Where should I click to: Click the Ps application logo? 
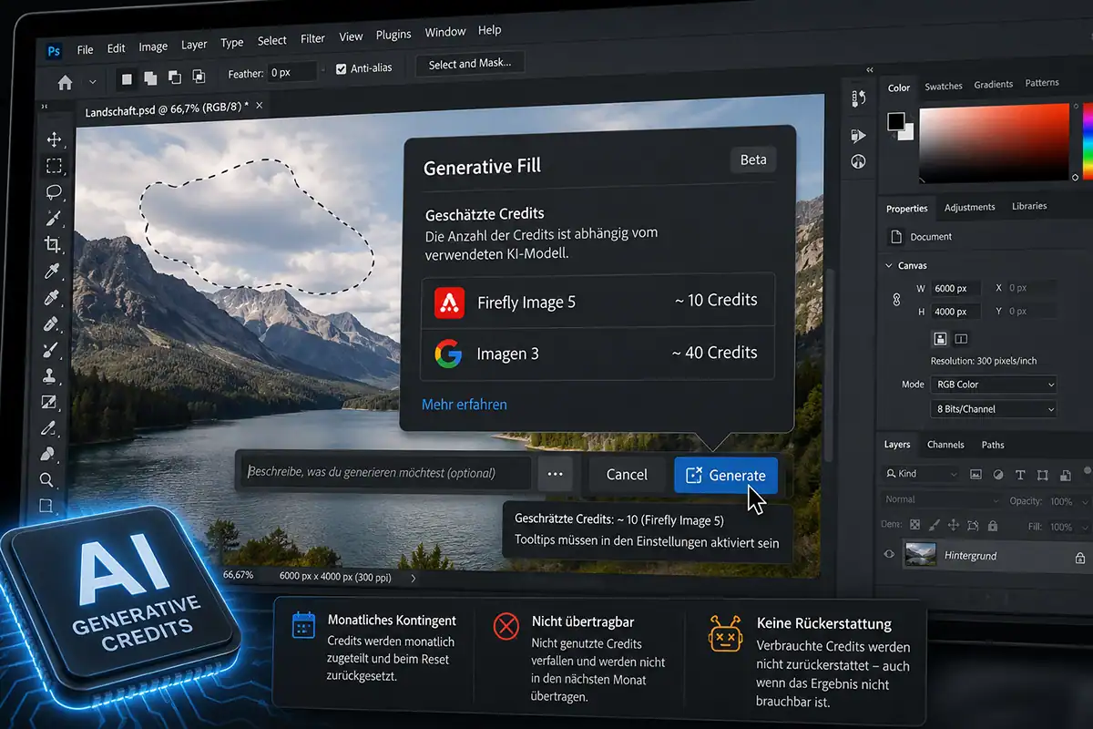54,51
